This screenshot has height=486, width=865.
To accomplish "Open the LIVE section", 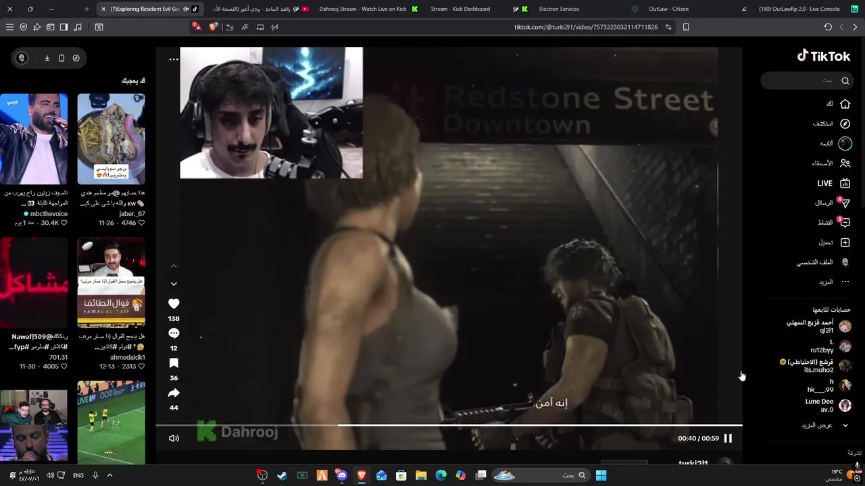I will click(x=833, y=183).
